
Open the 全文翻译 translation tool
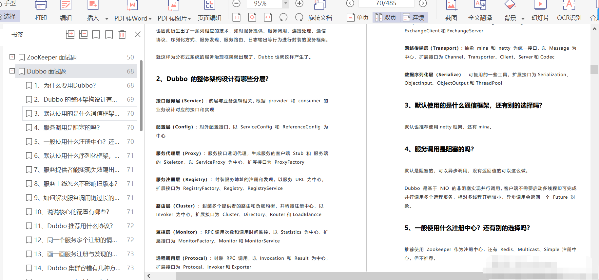(480, 11)
